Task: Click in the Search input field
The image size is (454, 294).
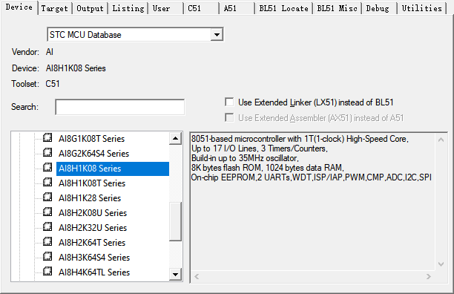Action: 120,107
